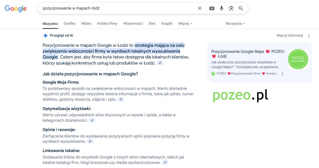This screenshot has width=319, height=168.
Task: Select the Wszystko tab
Action: 50,24
